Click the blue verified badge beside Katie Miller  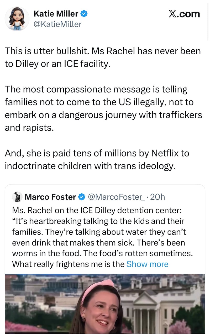[x=84, y=14]
